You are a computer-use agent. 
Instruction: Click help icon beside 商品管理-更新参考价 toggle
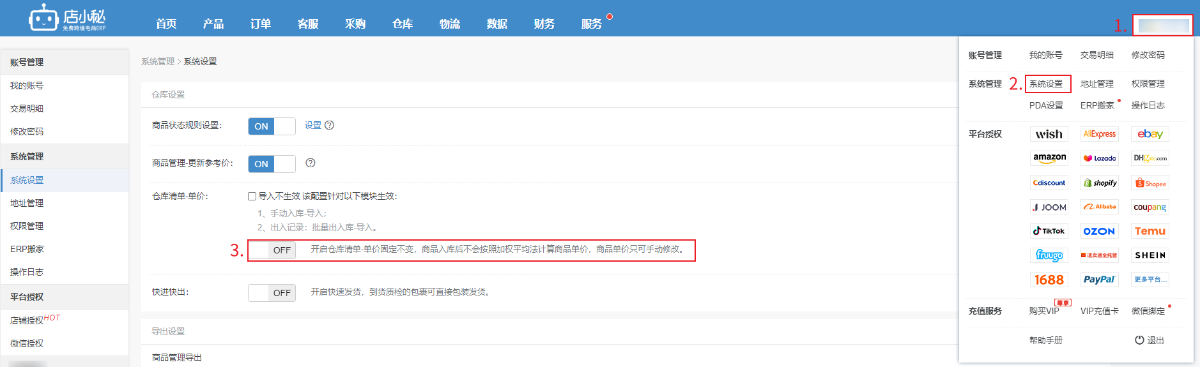tap(311, 163)
